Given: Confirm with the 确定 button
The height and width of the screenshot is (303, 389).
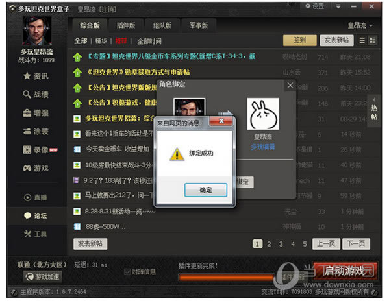Looking at the screenshot, I should [x=206, y=190].
